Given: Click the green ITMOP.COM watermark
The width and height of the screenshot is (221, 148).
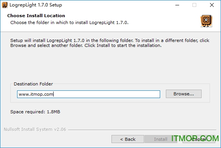Looking at the screenshot, I should click(195, 138).
